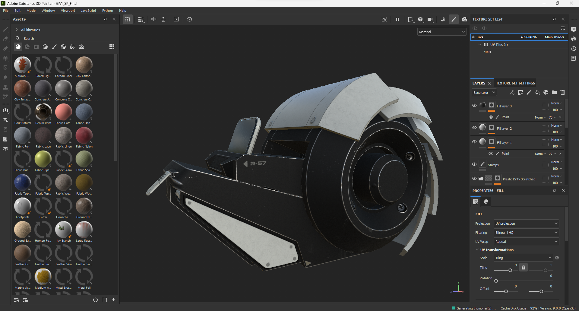
Task: Add an effect to layer with wand icon
Action: [512, 93]
